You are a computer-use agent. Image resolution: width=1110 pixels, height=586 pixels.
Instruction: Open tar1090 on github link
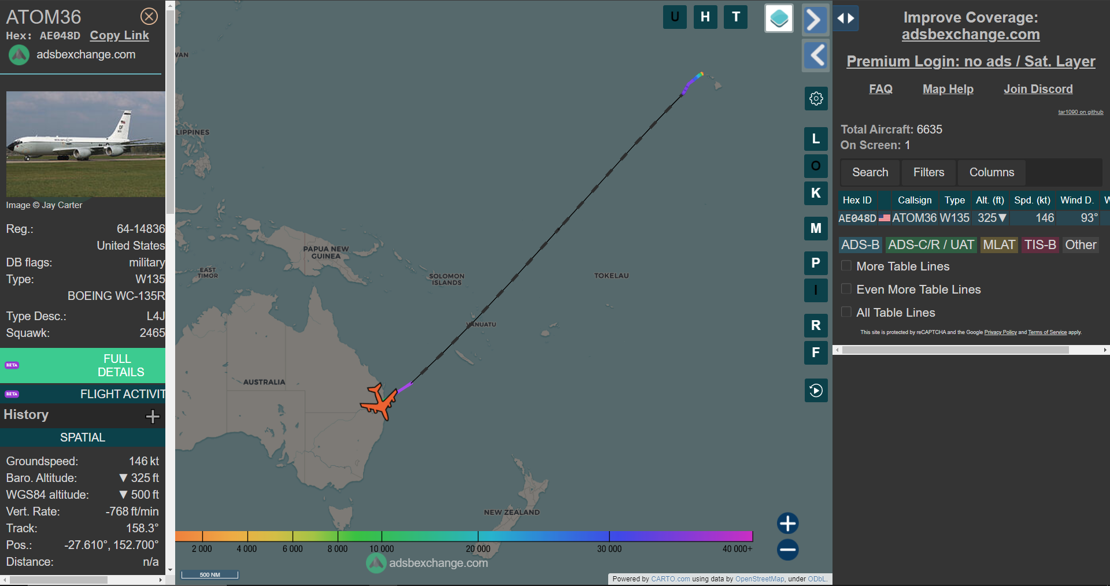tap(1081, 112)
